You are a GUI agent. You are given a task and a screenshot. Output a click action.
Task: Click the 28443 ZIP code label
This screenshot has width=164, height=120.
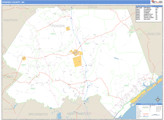coord(126,86)
